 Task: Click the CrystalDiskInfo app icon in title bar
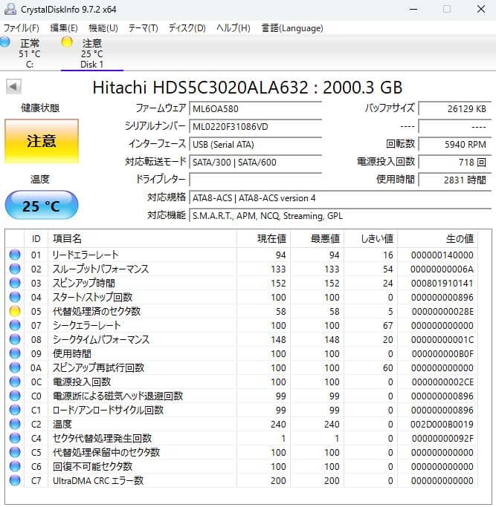[x=10, y=9]
